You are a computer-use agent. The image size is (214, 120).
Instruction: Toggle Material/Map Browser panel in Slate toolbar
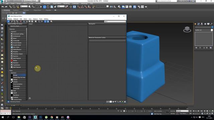45,21
